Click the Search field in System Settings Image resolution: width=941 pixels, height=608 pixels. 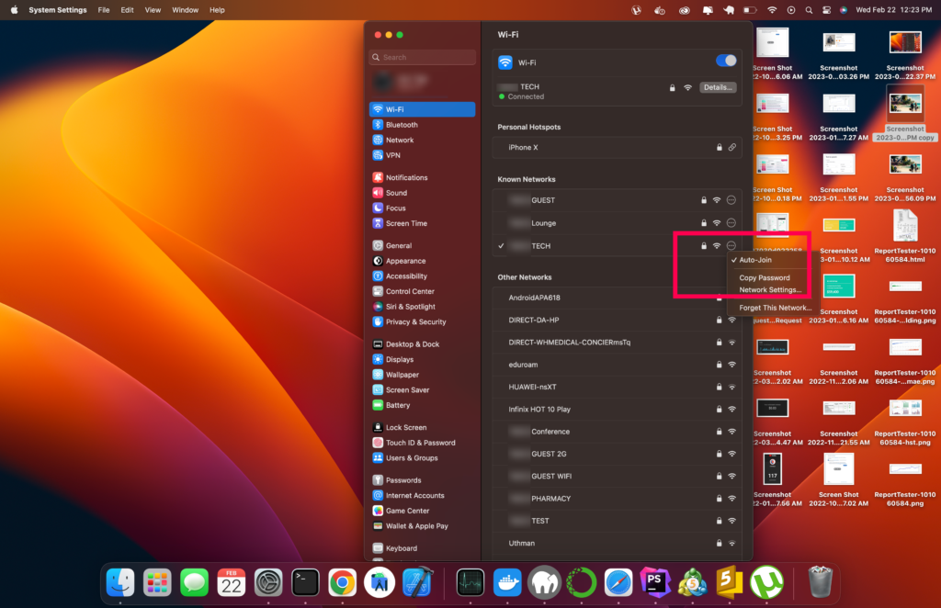423,57
